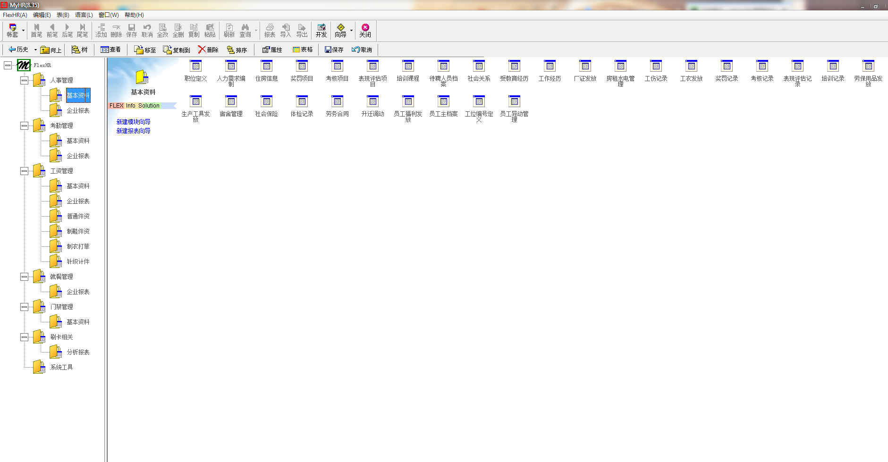Click the 新建报表向导 link

pos(133,131)
